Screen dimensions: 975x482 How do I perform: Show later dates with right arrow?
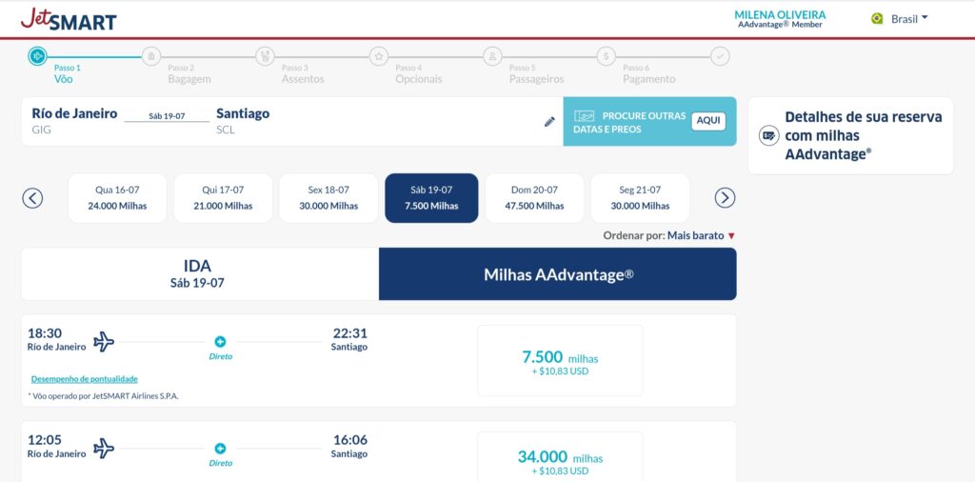point(725,198)
